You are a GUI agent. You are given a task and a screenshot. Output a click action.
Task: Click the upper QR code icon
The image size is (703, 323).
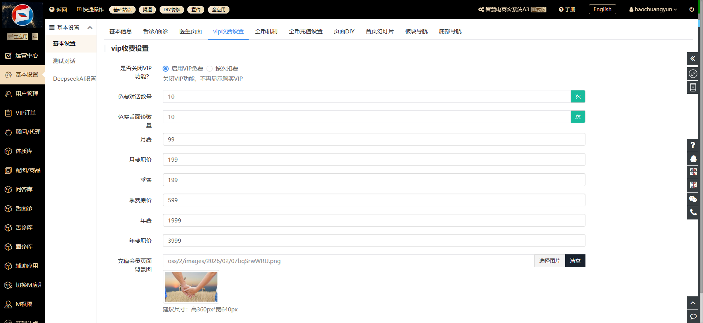tap(693, 172)
